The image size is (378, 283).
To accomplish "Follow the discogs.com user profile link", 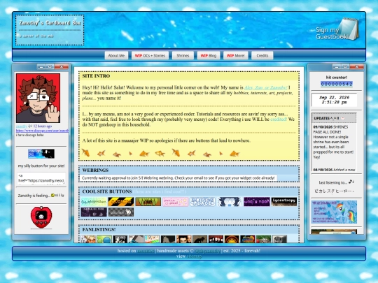I will 42,131.
